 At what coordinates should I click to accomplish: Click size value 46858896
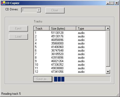pyautogui.click(x=57, y=40)
